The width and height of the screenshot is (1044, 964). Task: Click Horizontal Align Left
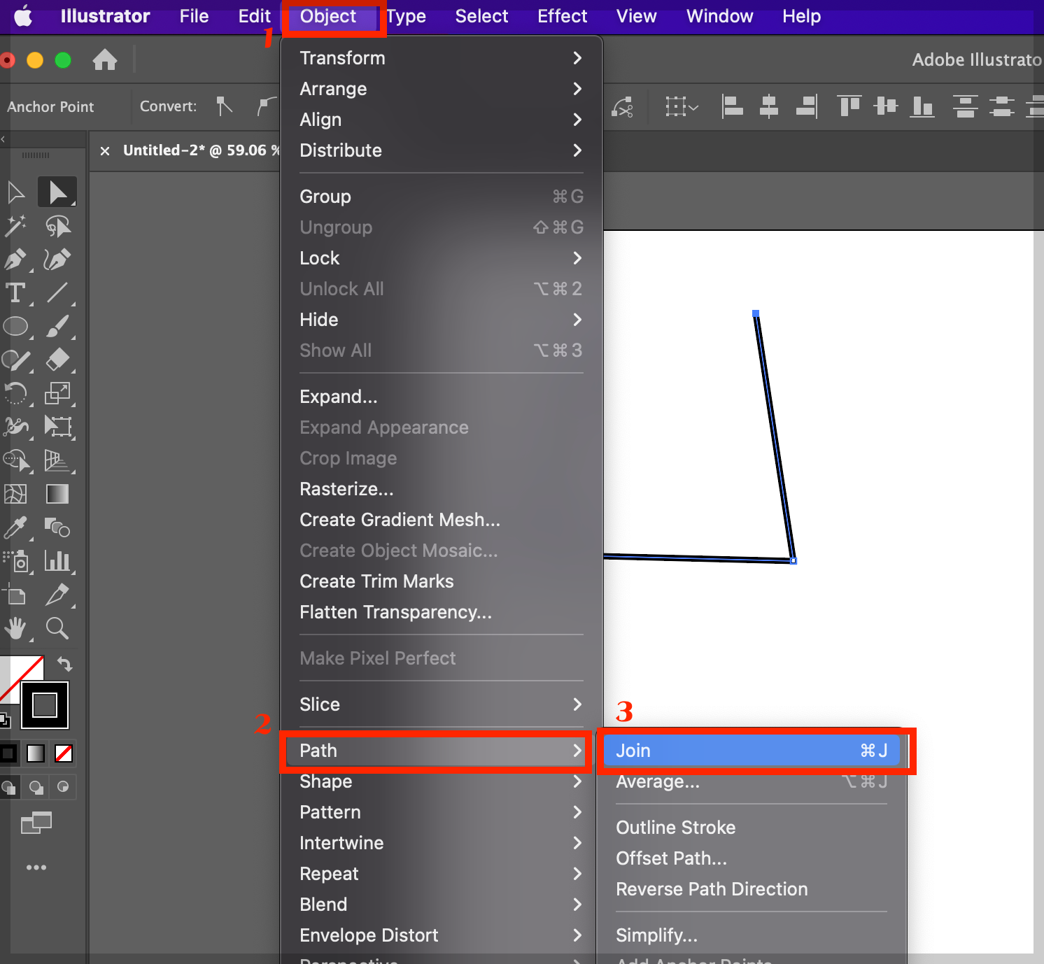pyautogui.click(x=732, y=106)
